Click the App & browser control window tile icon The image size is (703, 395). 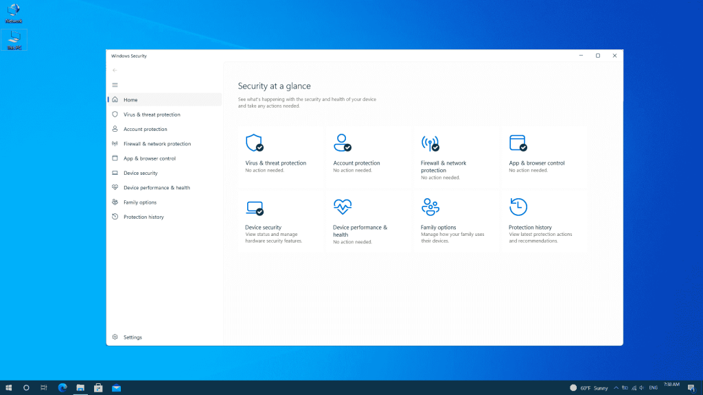518,143
